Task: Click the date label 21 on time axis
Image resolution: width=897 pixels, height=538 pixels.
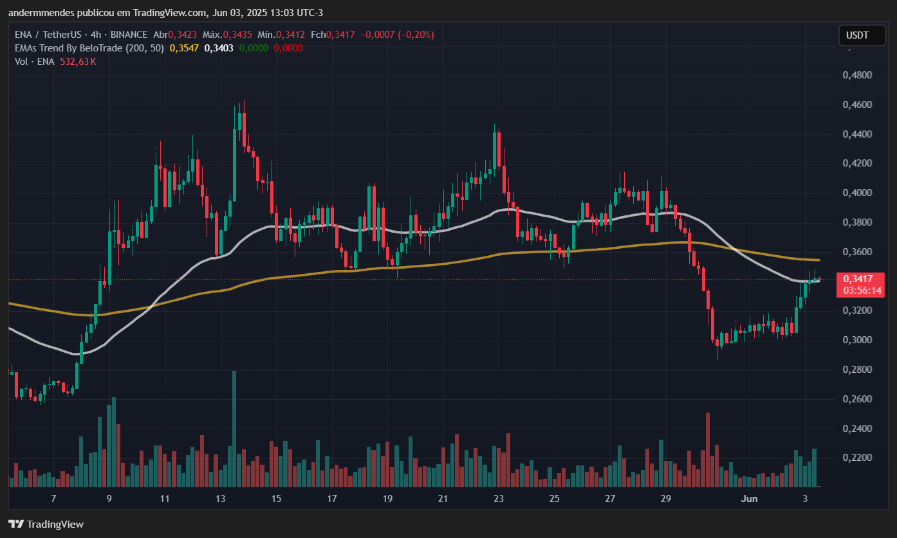Action: click(x=443, y=499)
